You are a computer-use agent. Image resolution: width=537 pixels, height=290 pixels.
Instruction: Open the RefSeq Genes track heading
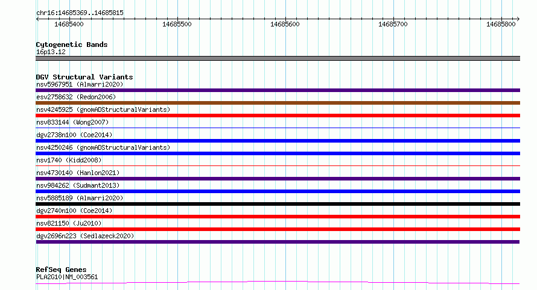[61, 270]
